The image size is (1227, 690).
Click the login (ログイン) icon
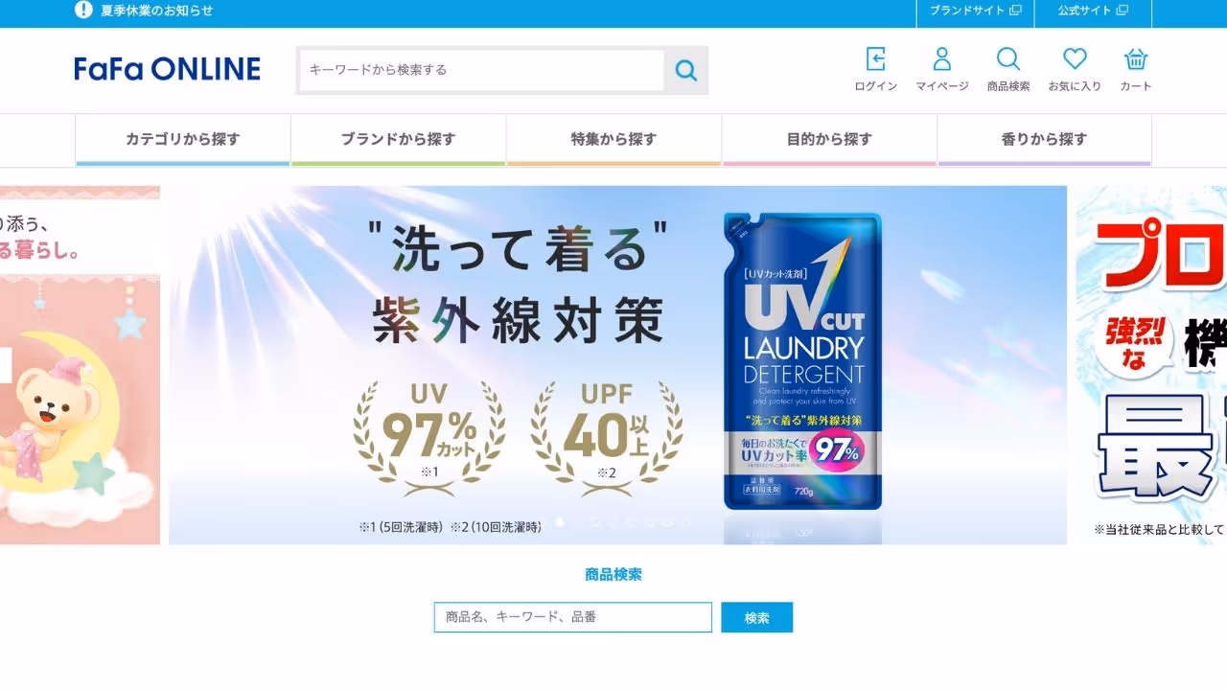click(x=875, y=59)
